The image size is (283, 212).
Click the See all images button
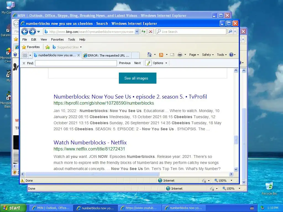[x=138, y=78]
